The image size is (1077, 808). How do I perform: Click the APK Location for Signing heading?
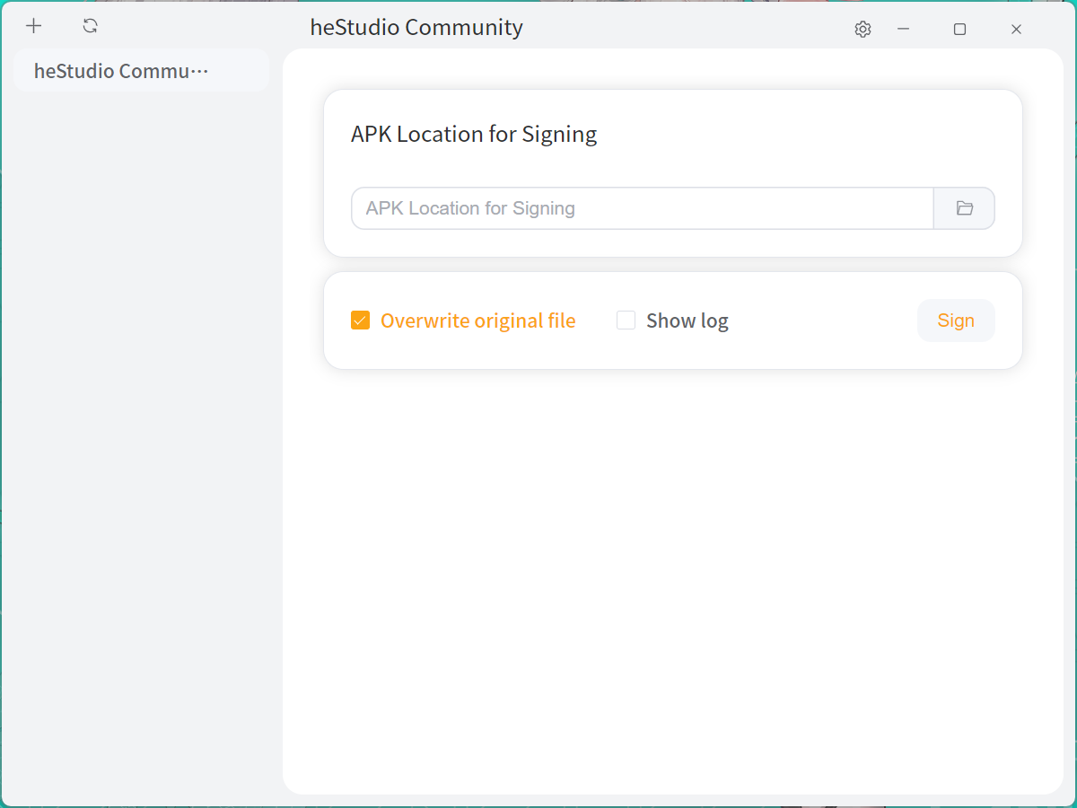click(x=474, y=135)
